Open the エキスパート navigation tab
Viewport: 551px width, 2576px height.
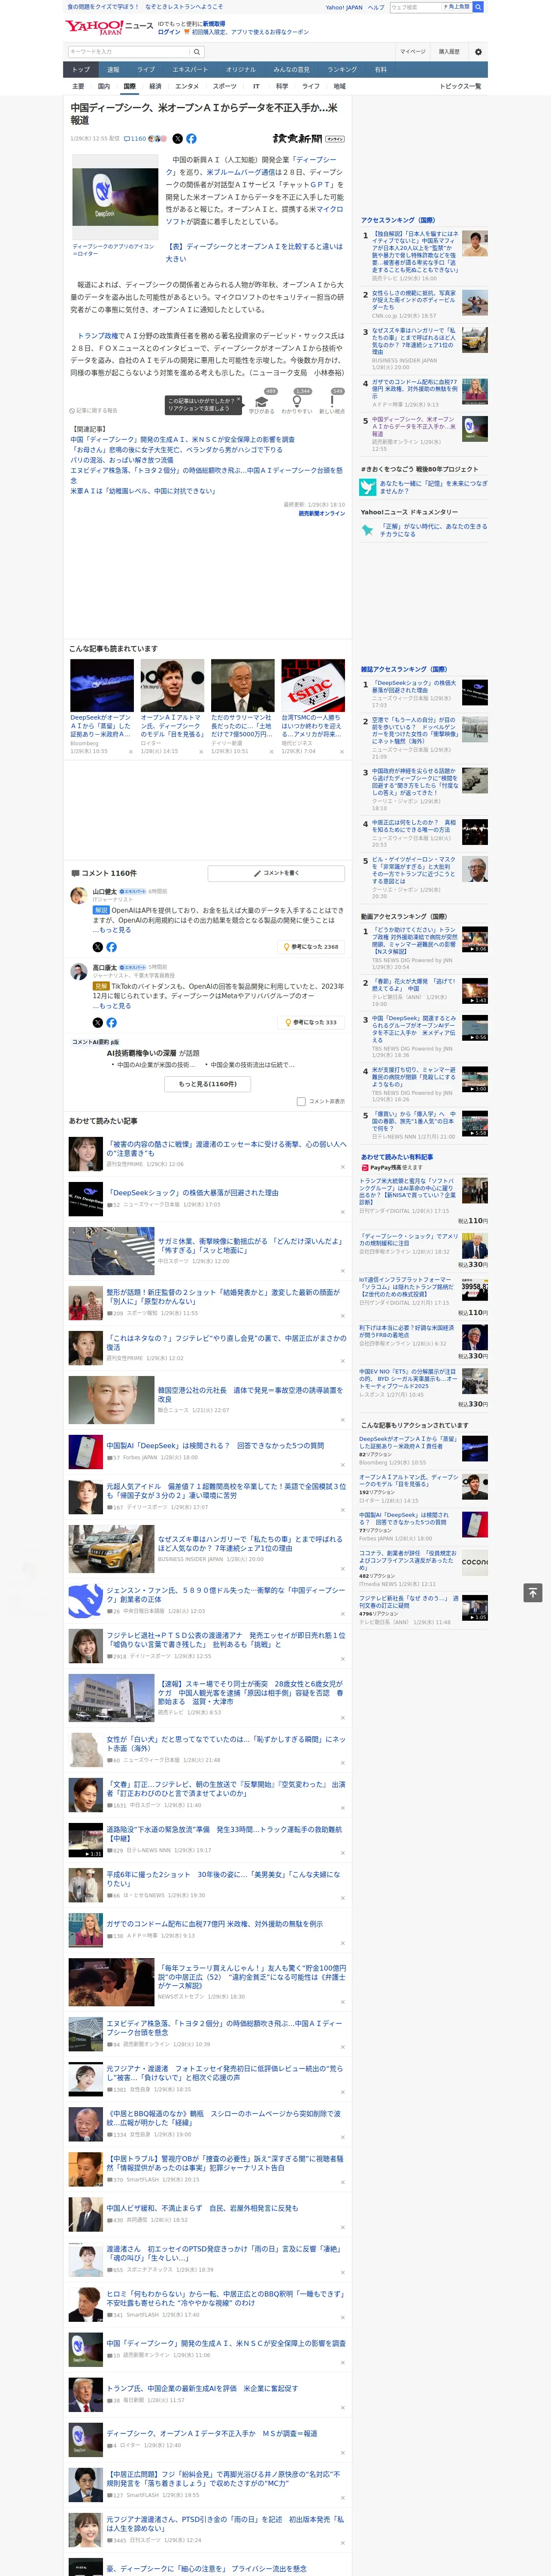pos(190,70)
